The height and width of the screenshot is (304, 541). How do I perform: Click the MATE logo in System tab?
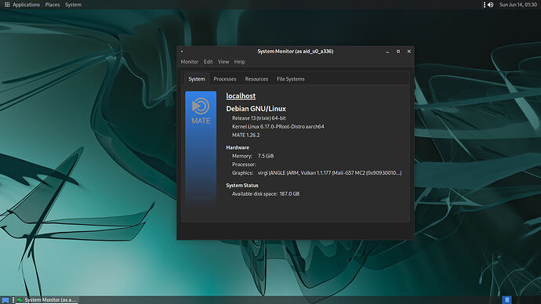click(x=201, y=111)
